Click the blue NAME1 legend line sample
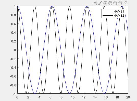Image resolution: width=137 pixels, height=101 pixels. pyautogui.click(x=108, y=11)
